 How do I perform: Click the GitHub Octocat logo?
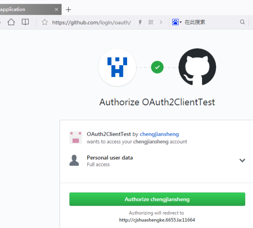197,67
